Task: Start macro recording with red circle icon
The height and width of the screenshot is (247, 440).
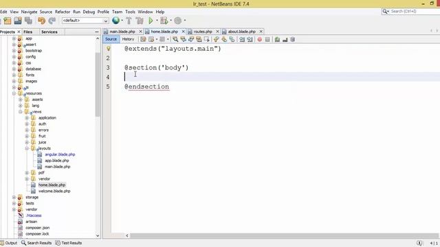Action: tap(260, 40)
